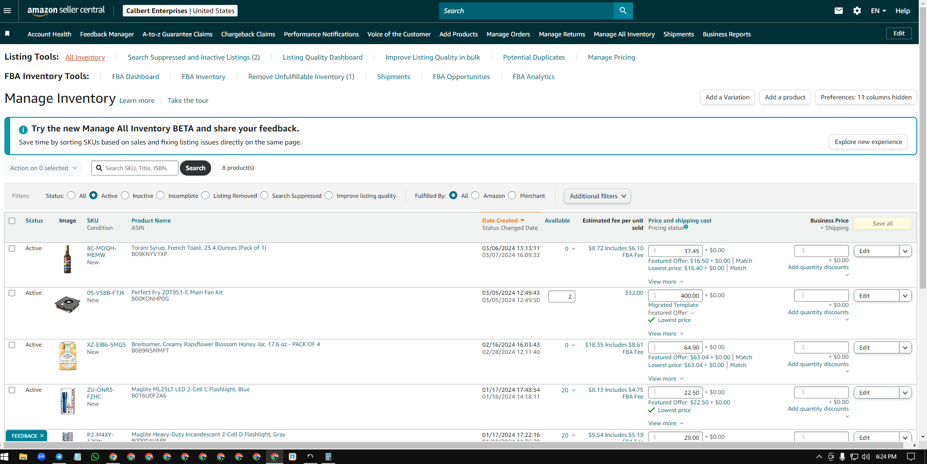927x464 pixels.
Task: Click the info icon in BETA banner
Action: tap(23, 129)
